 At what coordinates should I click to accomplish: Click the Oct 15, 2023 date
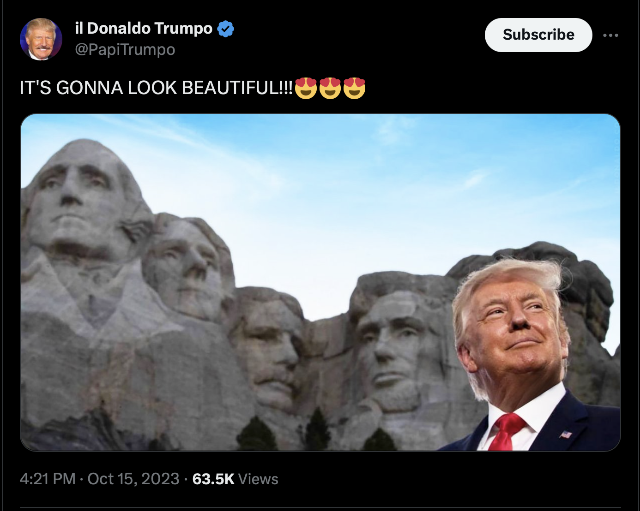pyautogui.click(x=133, y=479)
